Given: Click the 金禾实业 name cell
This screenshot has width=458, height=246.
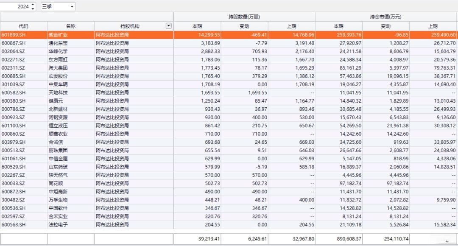Looking at the screenshot, I should [71, 216].
